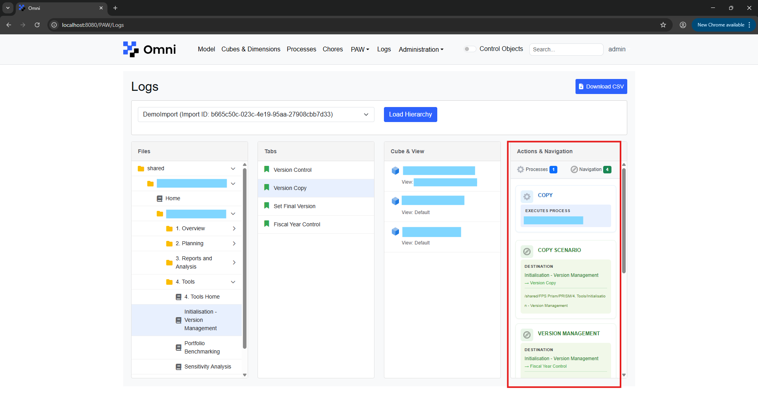Click the shared folder icon
This screenshot has height=406, width=758.
click(x=141, y=169)
